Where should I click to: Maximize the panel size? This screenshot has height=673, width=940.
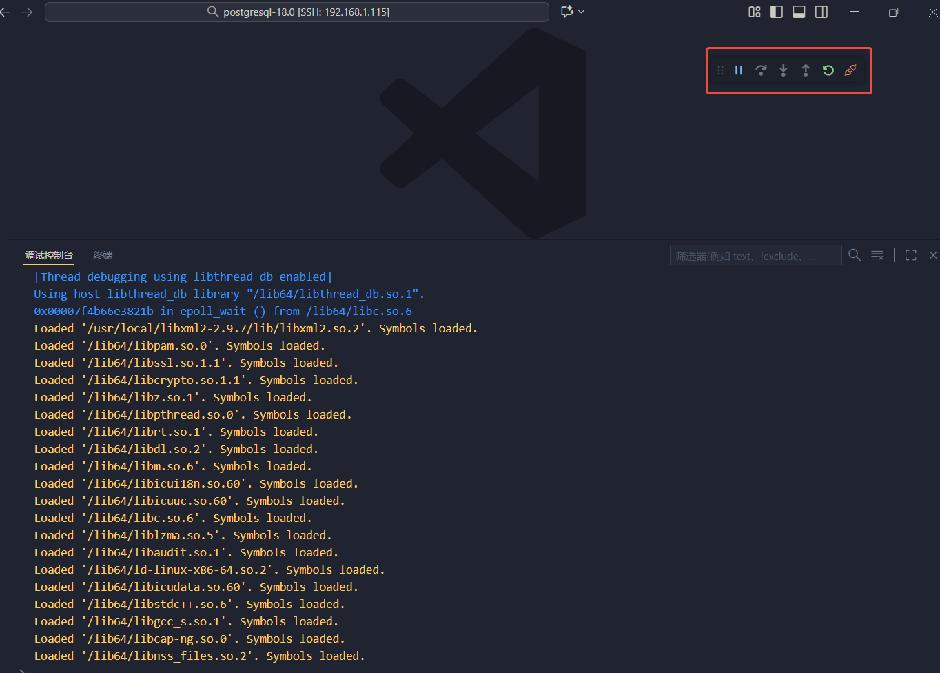pyautogui.click(x=911, y=255)
